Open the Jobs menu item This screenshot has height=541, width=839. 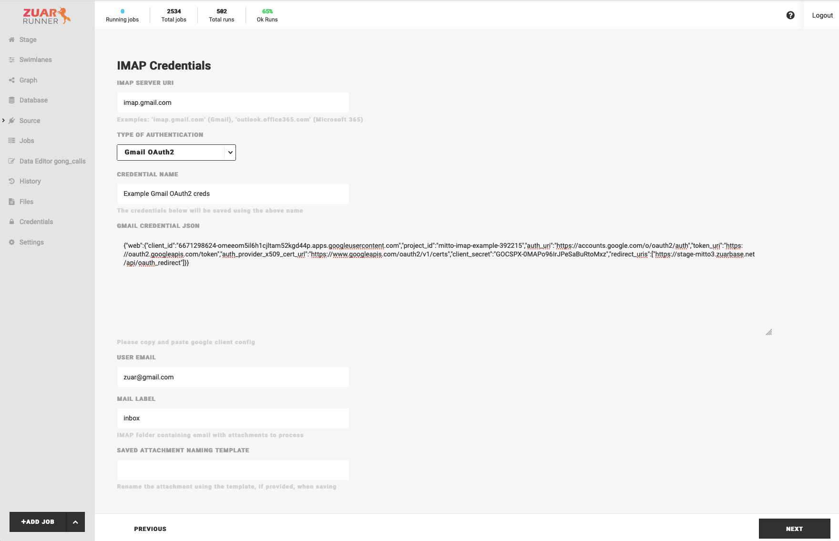[x=27, y=141]
